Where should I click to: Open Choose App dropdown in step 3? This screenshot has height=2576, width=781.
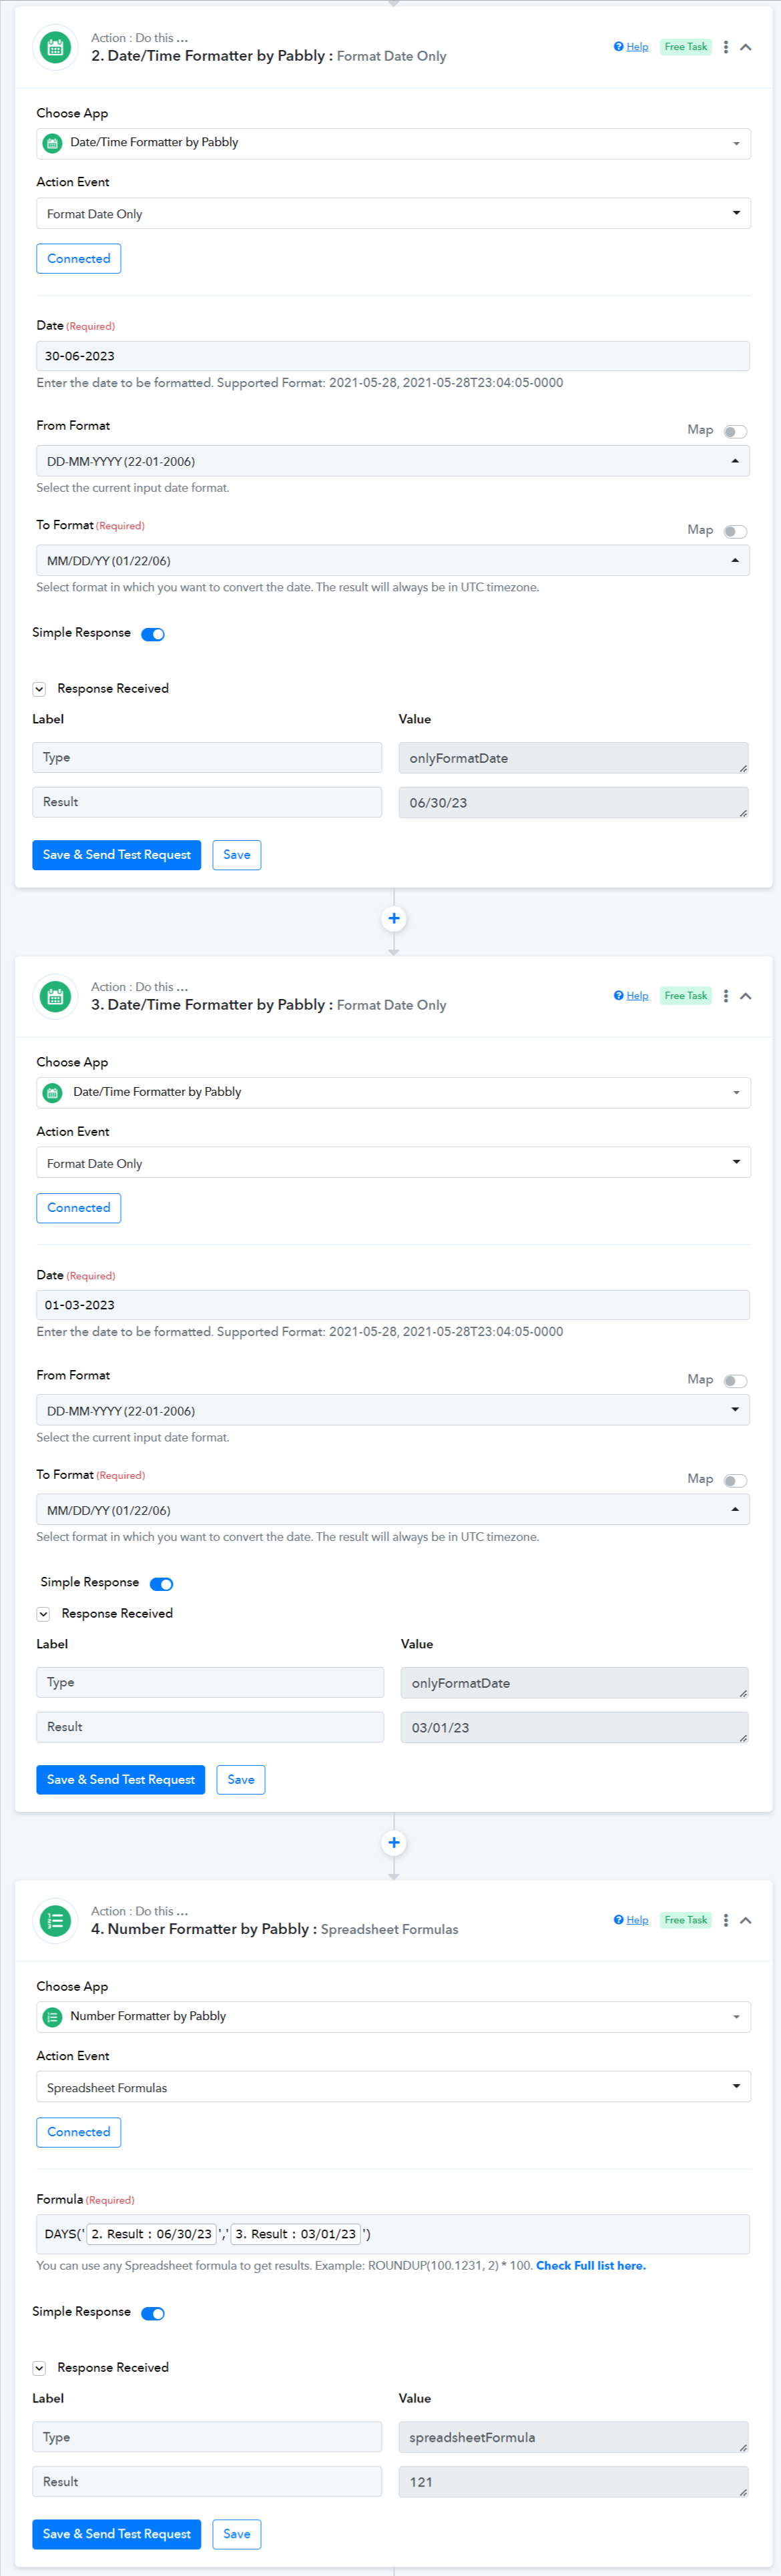[392, 1092]
